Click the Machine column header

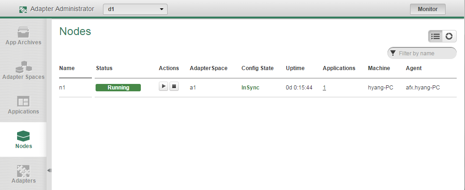[379, 68]
